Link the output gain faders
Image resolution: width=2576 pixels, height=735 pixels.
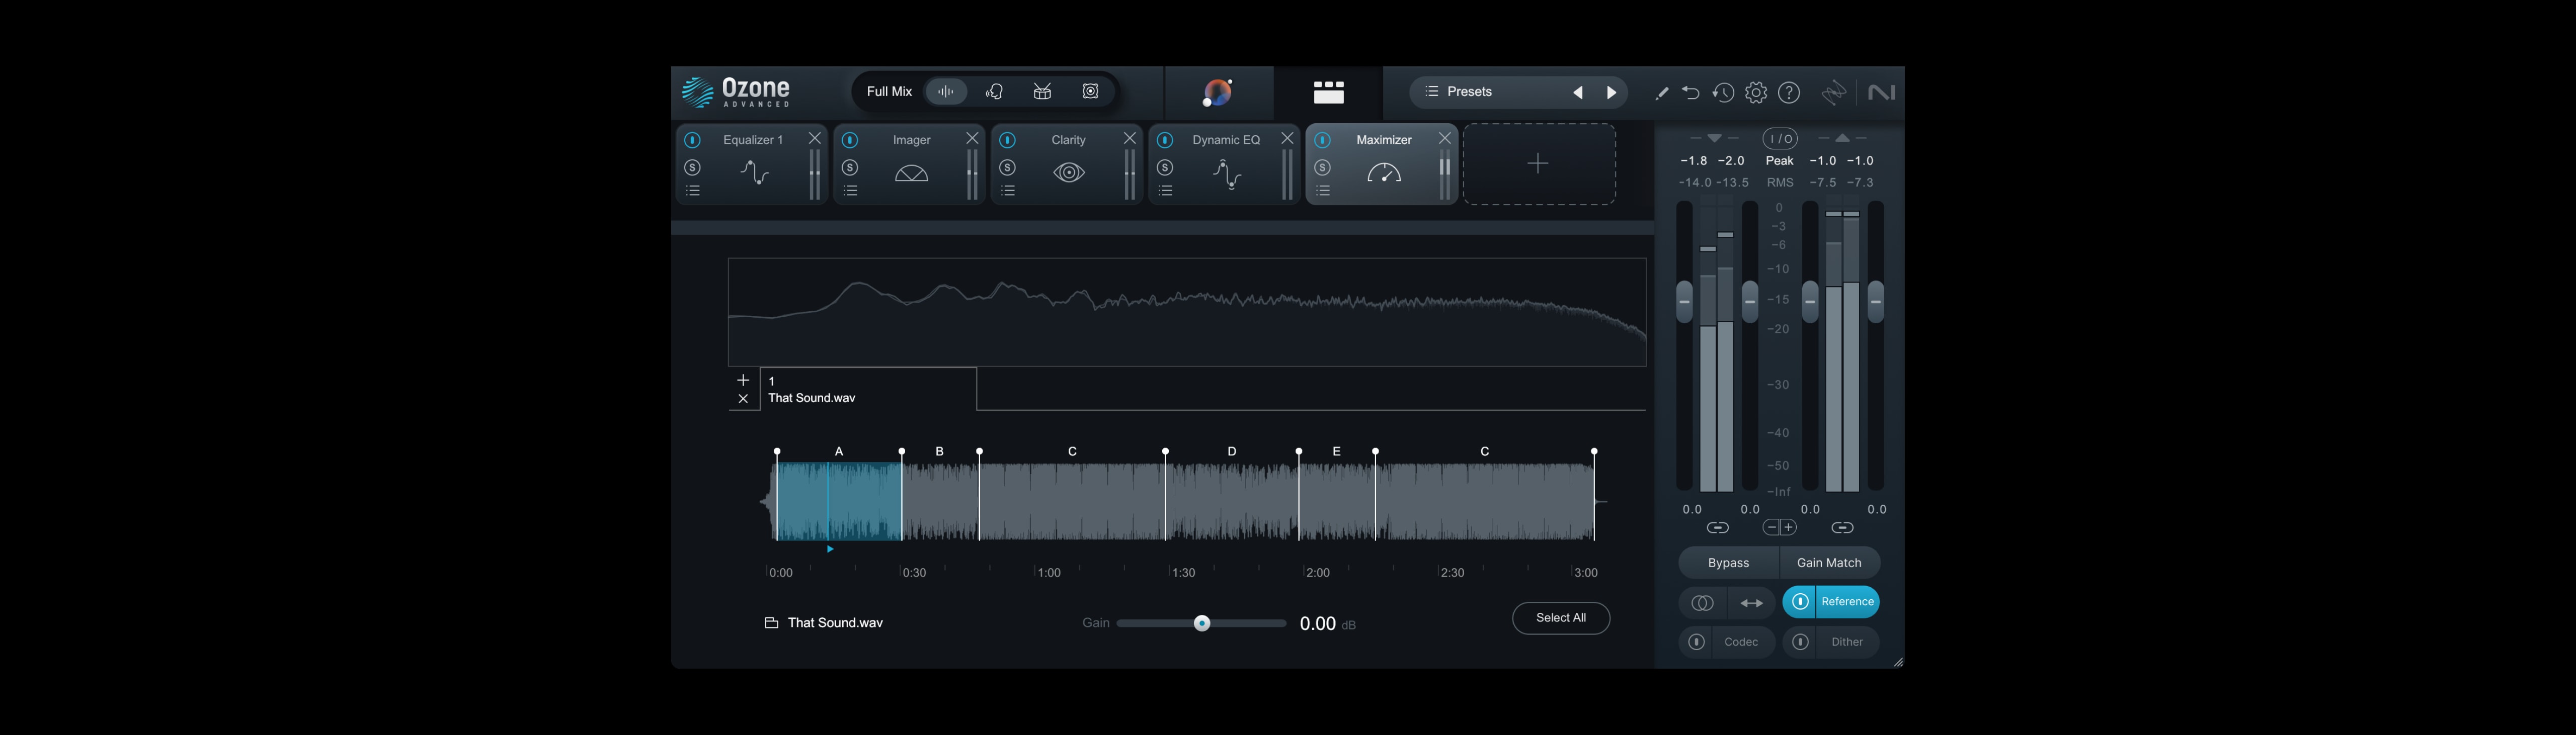1842,527
